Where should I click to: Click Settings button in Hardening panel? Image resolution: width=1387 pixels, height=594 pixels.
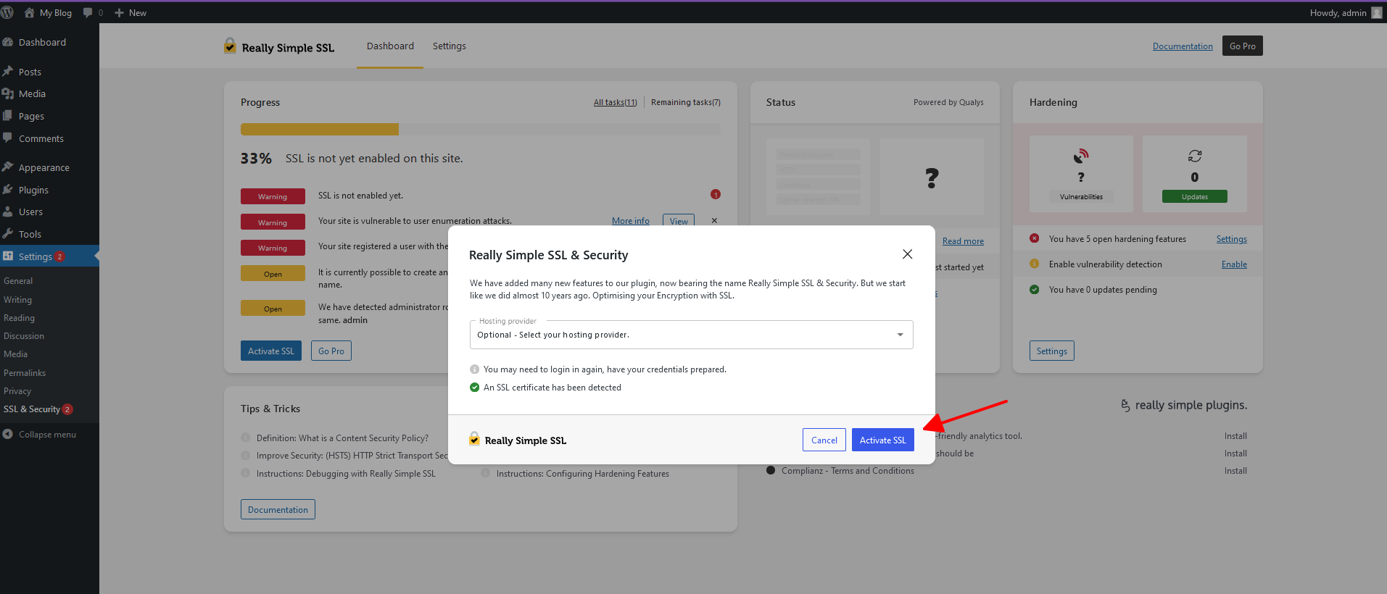[1052, 351]
